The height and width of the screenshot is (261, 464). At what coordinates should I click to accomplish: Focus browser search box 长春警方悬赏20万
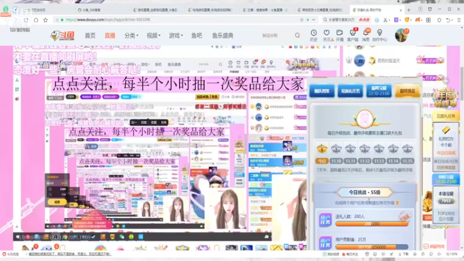coord(341,20)
